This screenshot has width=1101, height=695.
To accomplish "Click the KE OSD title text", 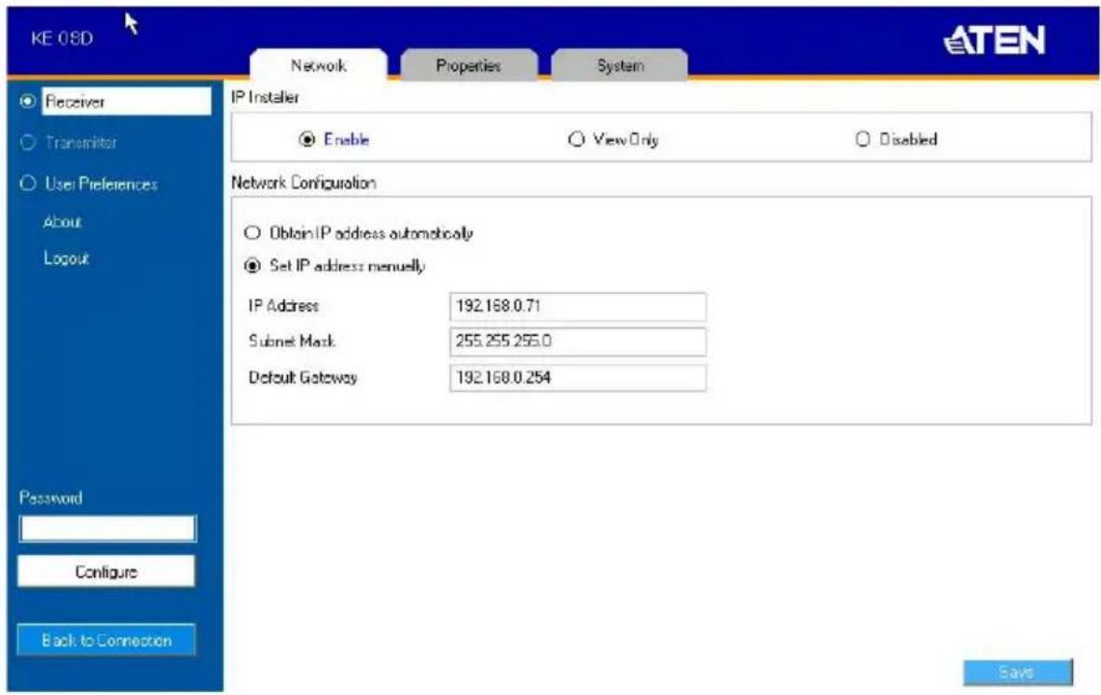I will [x=62, y=38].
